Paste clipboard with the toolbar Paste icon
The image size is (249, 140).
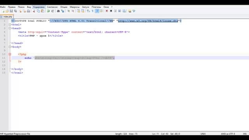pos(42,11)
